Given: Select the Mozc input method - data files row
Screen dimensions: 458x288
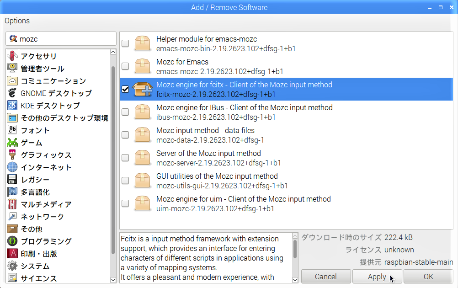Looking at the screenshot, I should (x=286, y=135).
